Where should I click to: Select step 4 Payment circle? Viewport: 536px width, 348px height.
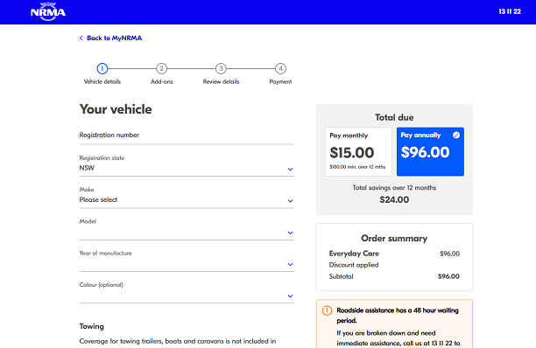pos(280,68)
